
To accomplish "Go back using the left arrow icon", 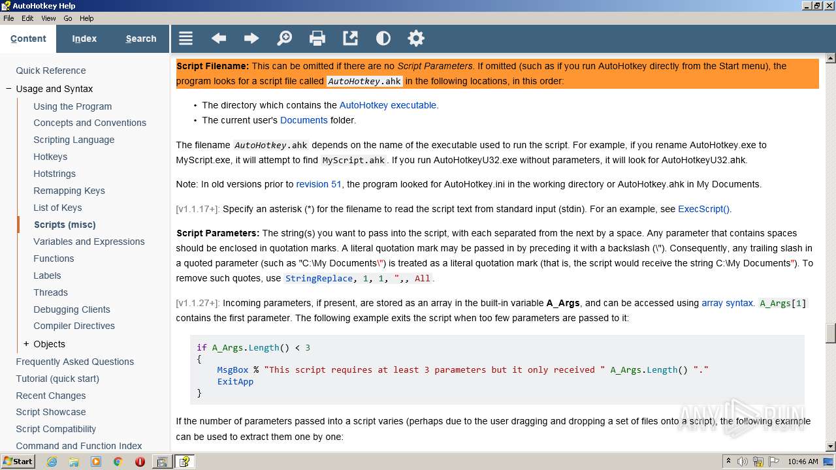I will click(219, 39).
